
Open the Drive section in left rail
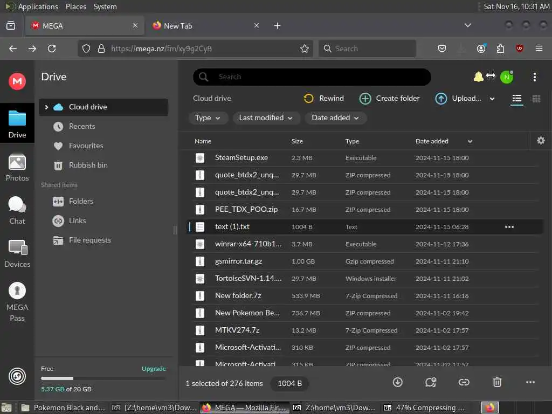point(17,123)
